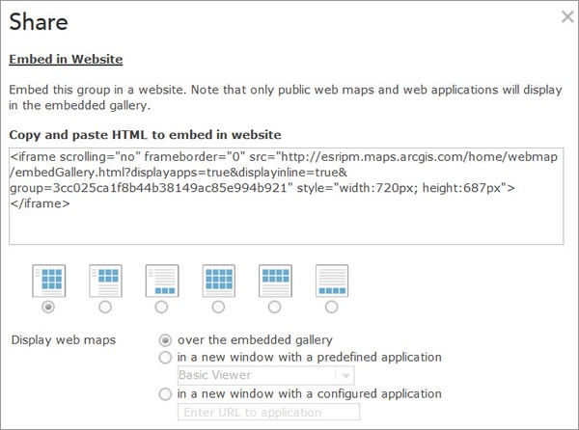579x430 pixels.
Task: Select the radio button under the second layout
Action: point(105,307)
